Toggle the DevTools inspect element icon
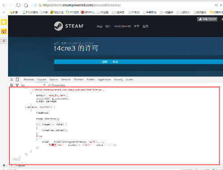The width and height of the screenshot is (223, 170). pos(12,79)
